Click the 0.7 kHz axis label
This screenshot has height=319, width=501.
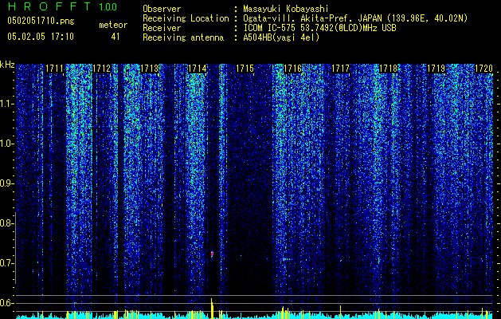tap(6, 263)
